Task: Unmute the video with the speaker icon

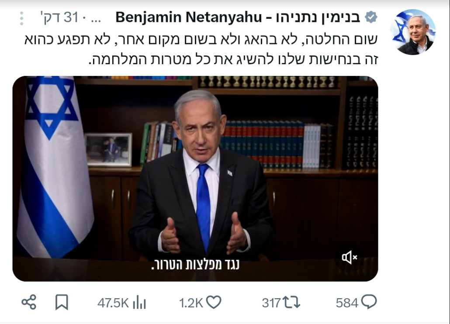Action: click(x=349, y=257)
